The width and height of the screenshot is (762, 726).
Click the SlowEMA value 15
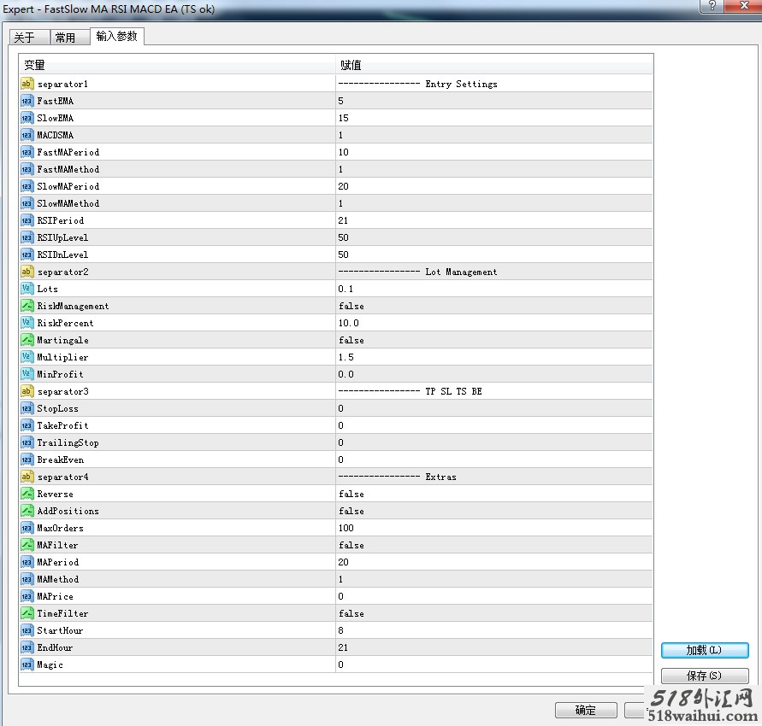point(344,118)
